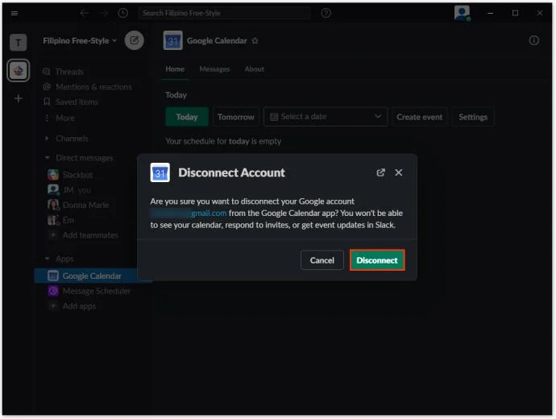Switch to the Messages tab
Image resolution: width=556 pixels, height=419 pixels.
[214, 69]
